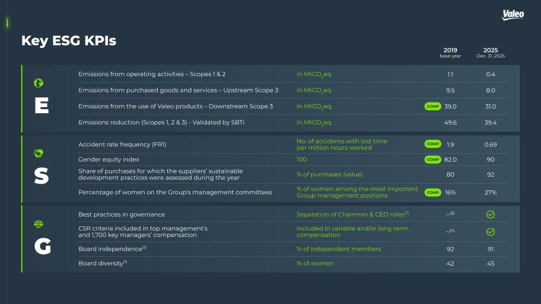This screenshot has width=541, height=304.
Task: Click the large letter E section label
Action: pyautogui.click(x=41, y=106)
